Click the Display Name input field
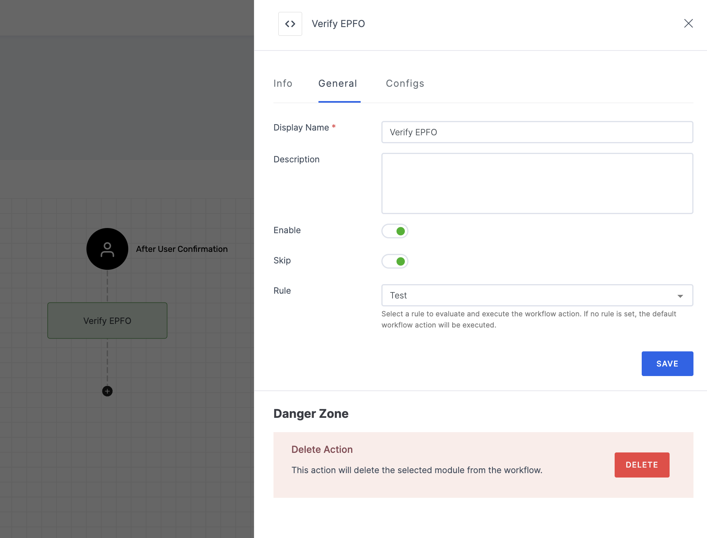This screenshot has height=538, width=707. (537, 132)
